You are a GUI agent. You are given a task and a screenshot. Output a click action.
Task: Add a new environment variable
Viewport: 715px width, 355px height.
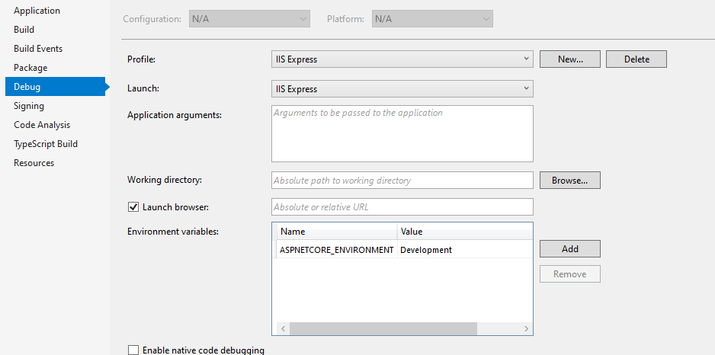pyautogui.click(x=570, y=249)
